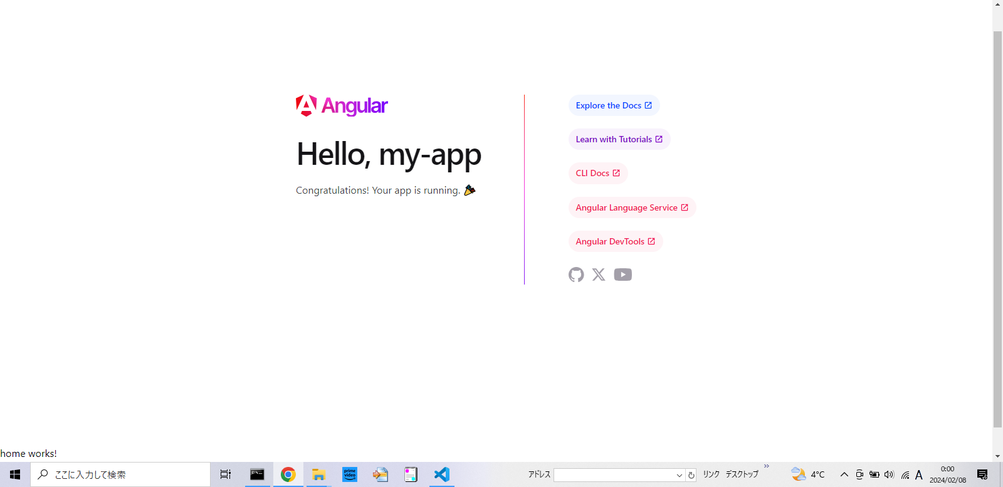Click the scrollbar up arrow

pyautogui.click(x=997, y=4)
